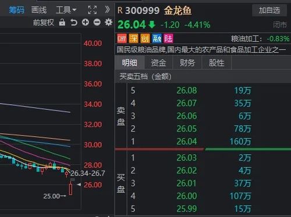Click the 创 ChiNext badge
Viewport: 291px width, 217px height.
(145, 38)
